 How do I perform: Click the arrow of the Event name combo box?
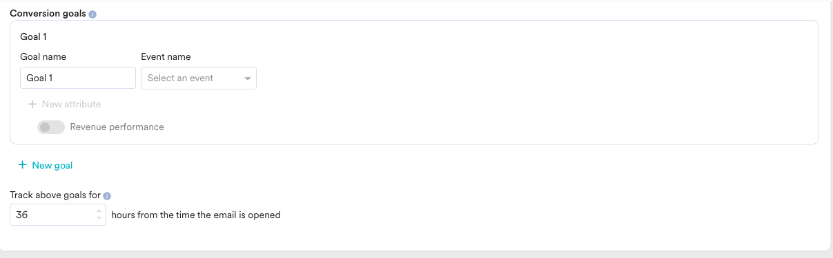[248, 78]
